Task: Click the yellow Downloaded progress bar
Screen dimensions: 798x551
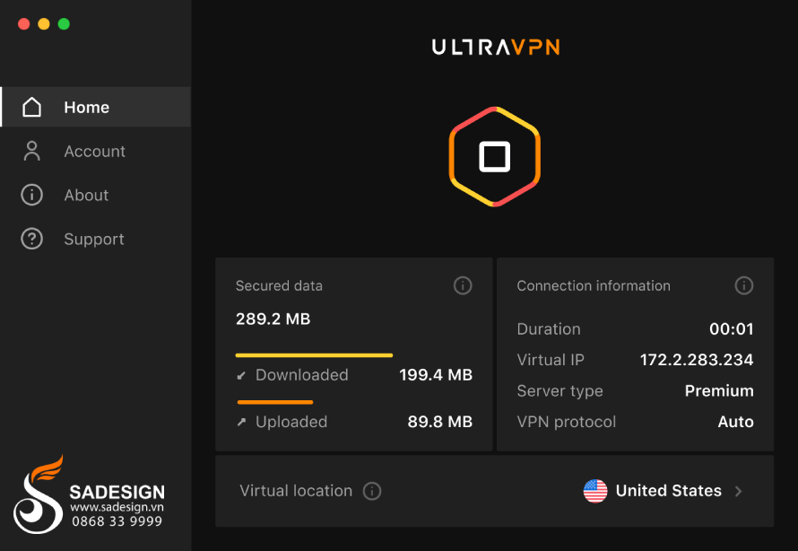Action: click(314, 355)
